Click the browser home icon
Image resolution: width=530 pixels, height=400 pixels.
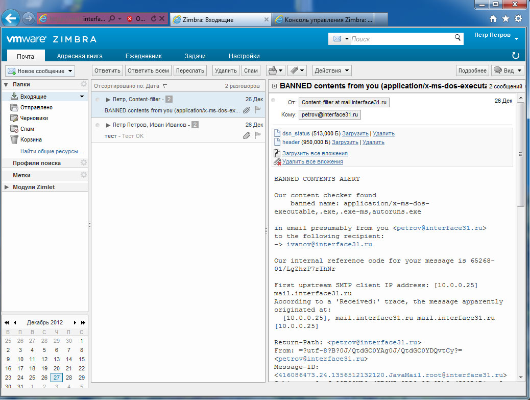(x=493, y=19)
